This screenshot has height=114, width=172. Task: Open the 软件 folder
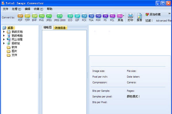[x=14, y=47]
